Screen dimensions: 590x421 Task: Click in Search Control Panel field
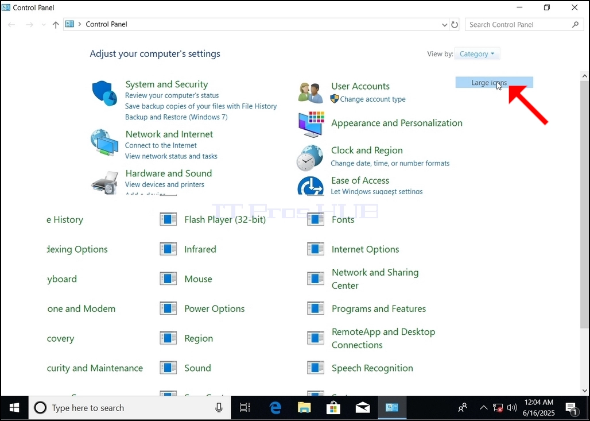point(524,25)
